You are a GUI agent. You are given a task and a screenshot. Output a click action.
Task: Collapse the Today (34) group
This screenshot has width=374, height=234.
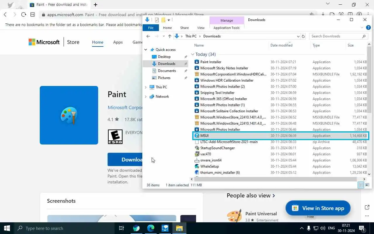coord(193,54)
